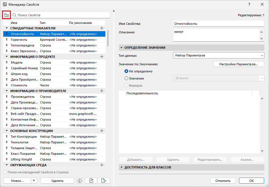Click the import properties icon button
This screenshot has height=187, width=269.
tap(91, 181)
